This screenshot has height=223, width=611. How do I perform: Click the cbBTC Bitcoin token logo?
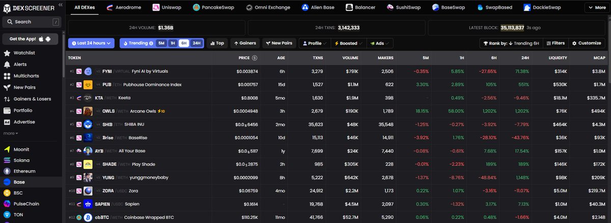click(x=88, y=217)
